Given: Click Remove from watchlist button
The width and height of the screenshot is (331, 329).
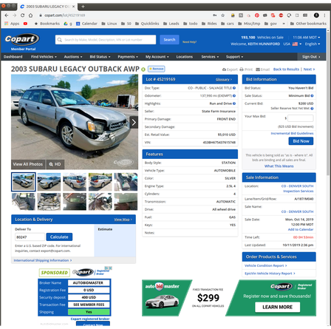Looking at the screenshot, I should point(157,69).
